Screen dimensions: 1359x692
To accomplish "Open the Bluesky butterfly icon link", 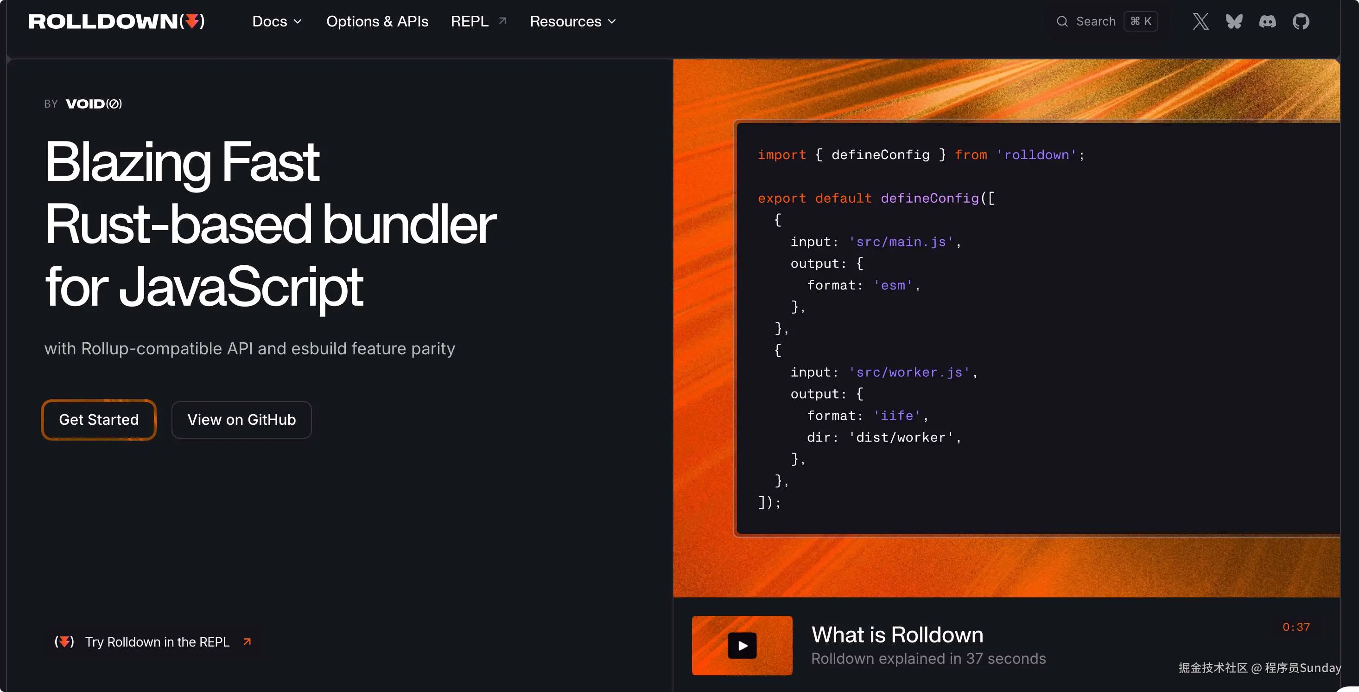I will coord(1233,22).
